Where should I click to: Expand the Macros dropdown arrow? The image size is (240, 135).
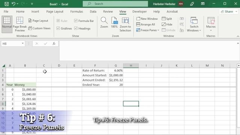211,30
